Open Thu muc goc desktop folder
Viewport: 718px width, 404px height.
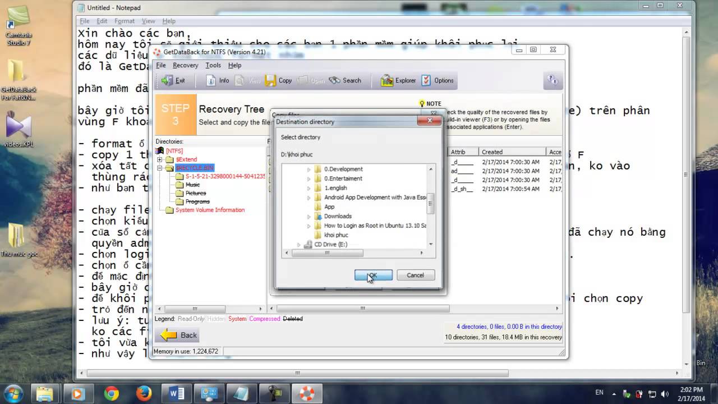tap(19, 240)
